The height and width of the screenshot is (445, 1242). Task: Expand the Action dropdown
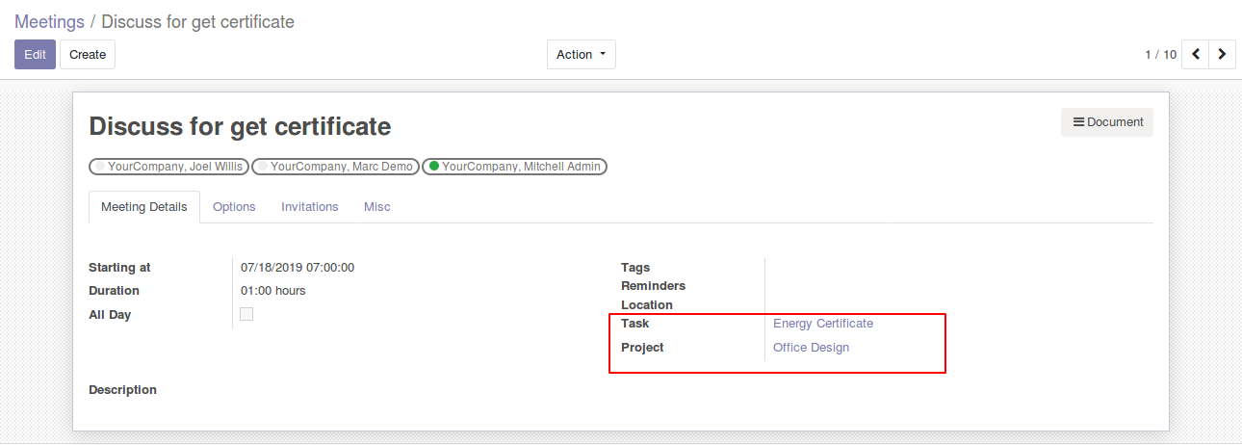[582, 54]
